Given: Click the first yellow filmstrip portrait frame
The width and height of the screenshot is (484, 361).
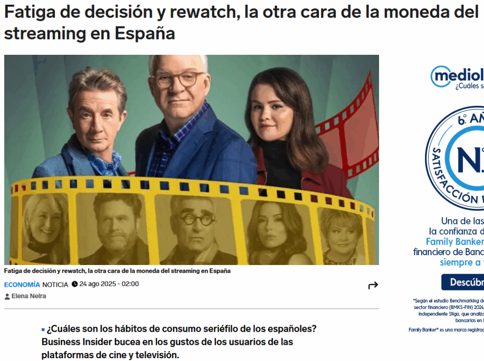Looking at the screenshot, I should click(45, 228).
